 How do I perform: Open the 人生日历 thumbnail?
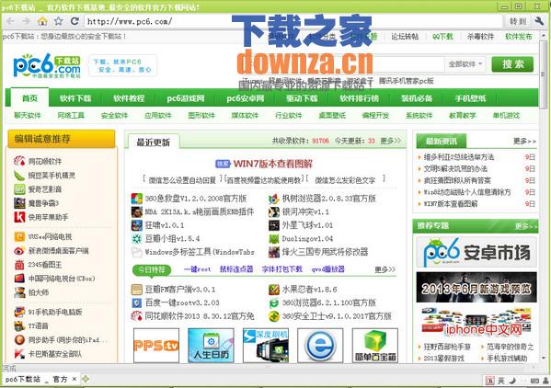211,346
